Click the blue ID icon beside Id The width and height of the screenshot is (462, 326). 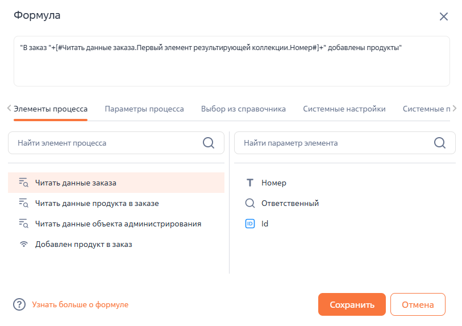coord(250,224)
